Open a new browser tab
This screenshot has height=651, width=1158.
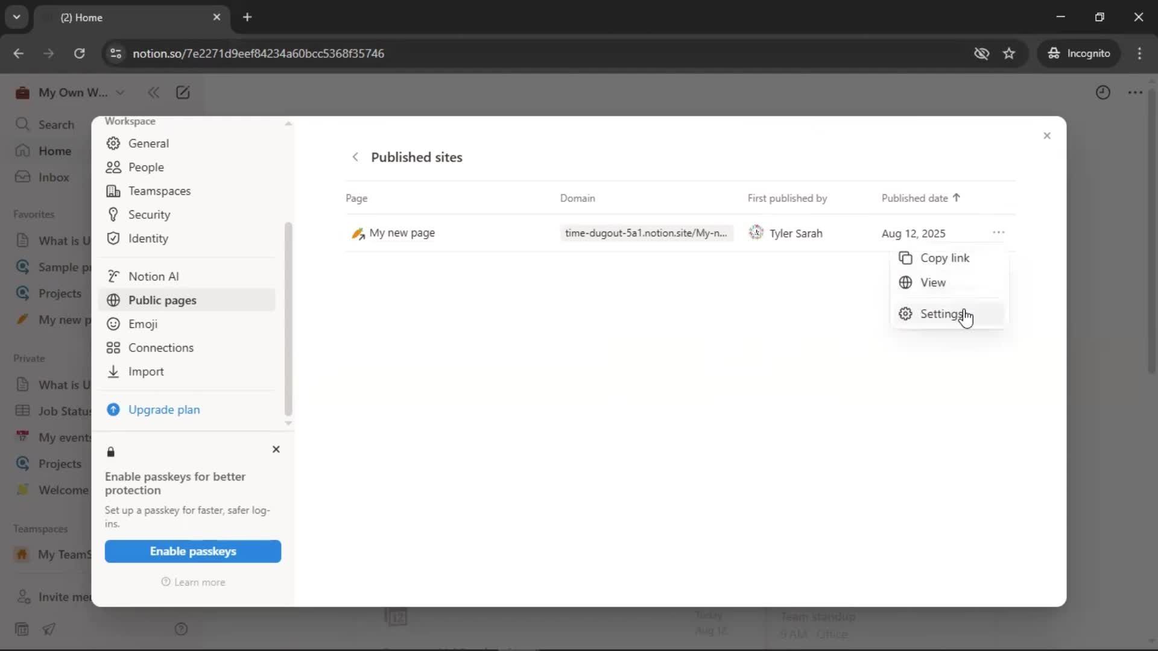(247, 17)
